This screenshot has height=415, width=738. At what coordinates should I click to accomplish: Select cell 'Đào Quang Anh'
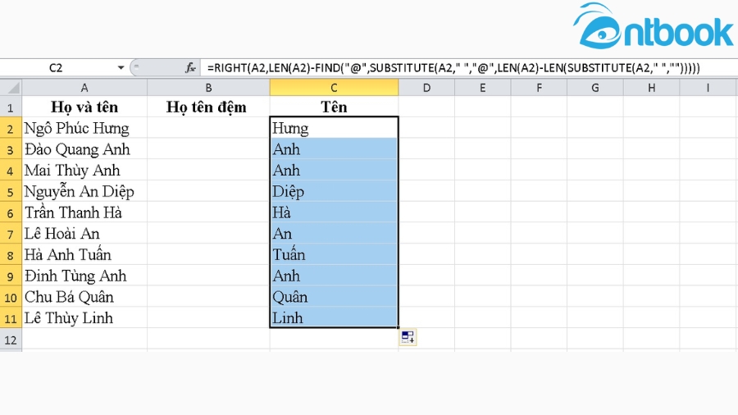[x=84, y=148]
